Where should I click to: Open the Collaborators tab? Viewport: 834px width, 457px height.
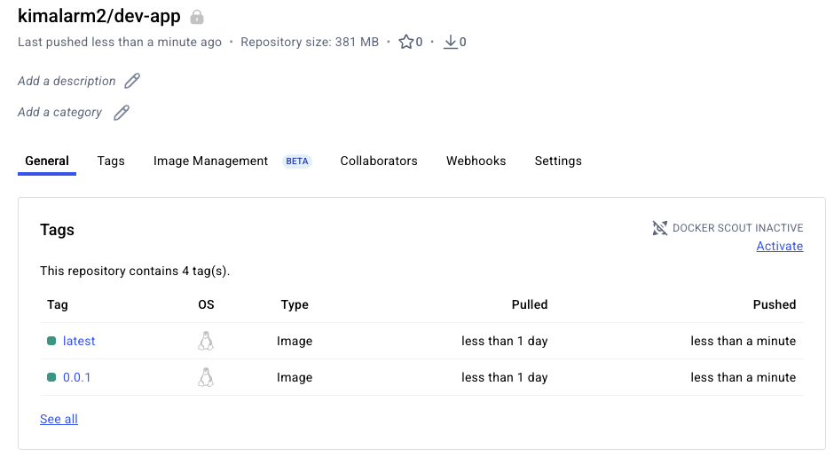pyautogui.click(x=379, y=161)
